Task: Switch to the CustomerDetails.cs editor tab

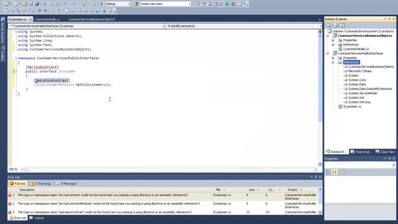Action: coord(47,19)
